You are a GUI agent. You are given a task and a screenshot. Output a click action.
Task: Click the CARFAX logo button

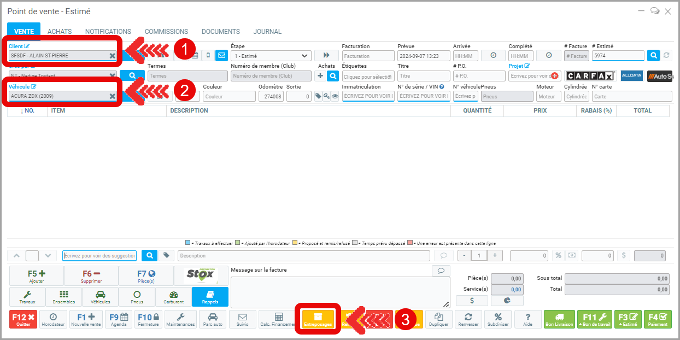590,76
